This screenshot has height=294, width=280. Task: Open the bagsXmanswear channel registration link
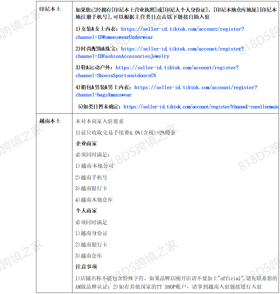(x=196, y=87)
